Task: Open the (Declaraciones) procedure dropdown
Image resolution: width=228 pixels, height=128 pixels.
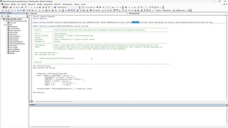Action: [x=177, y=14]
